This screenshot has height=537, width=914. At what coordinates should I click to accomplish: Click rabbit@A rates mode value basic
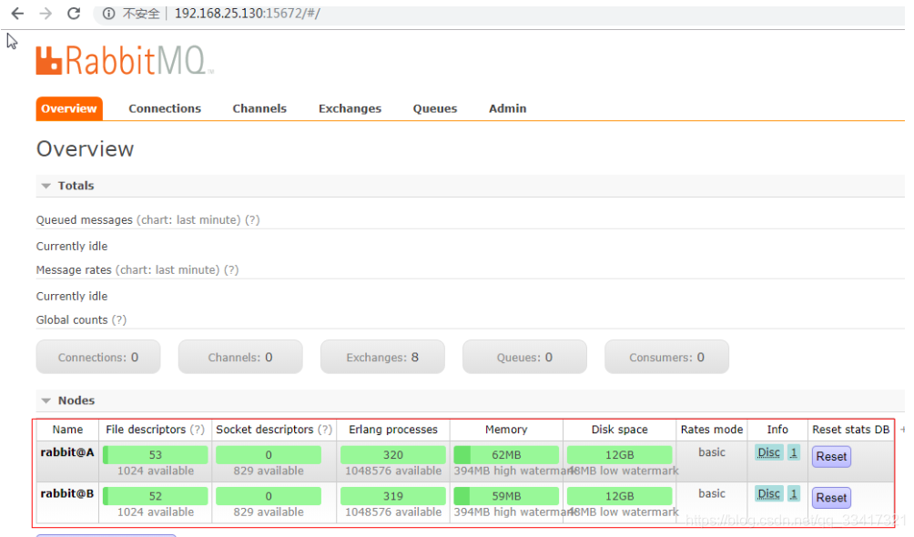[x=712, y=452]
